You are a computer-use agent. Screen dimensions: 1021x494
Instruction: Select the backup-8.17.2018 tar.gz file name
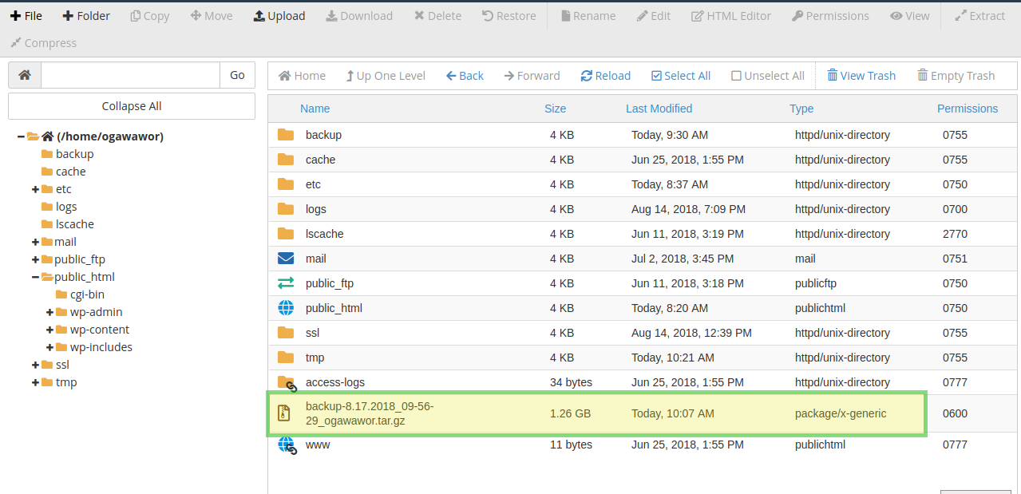pos(370,413)
